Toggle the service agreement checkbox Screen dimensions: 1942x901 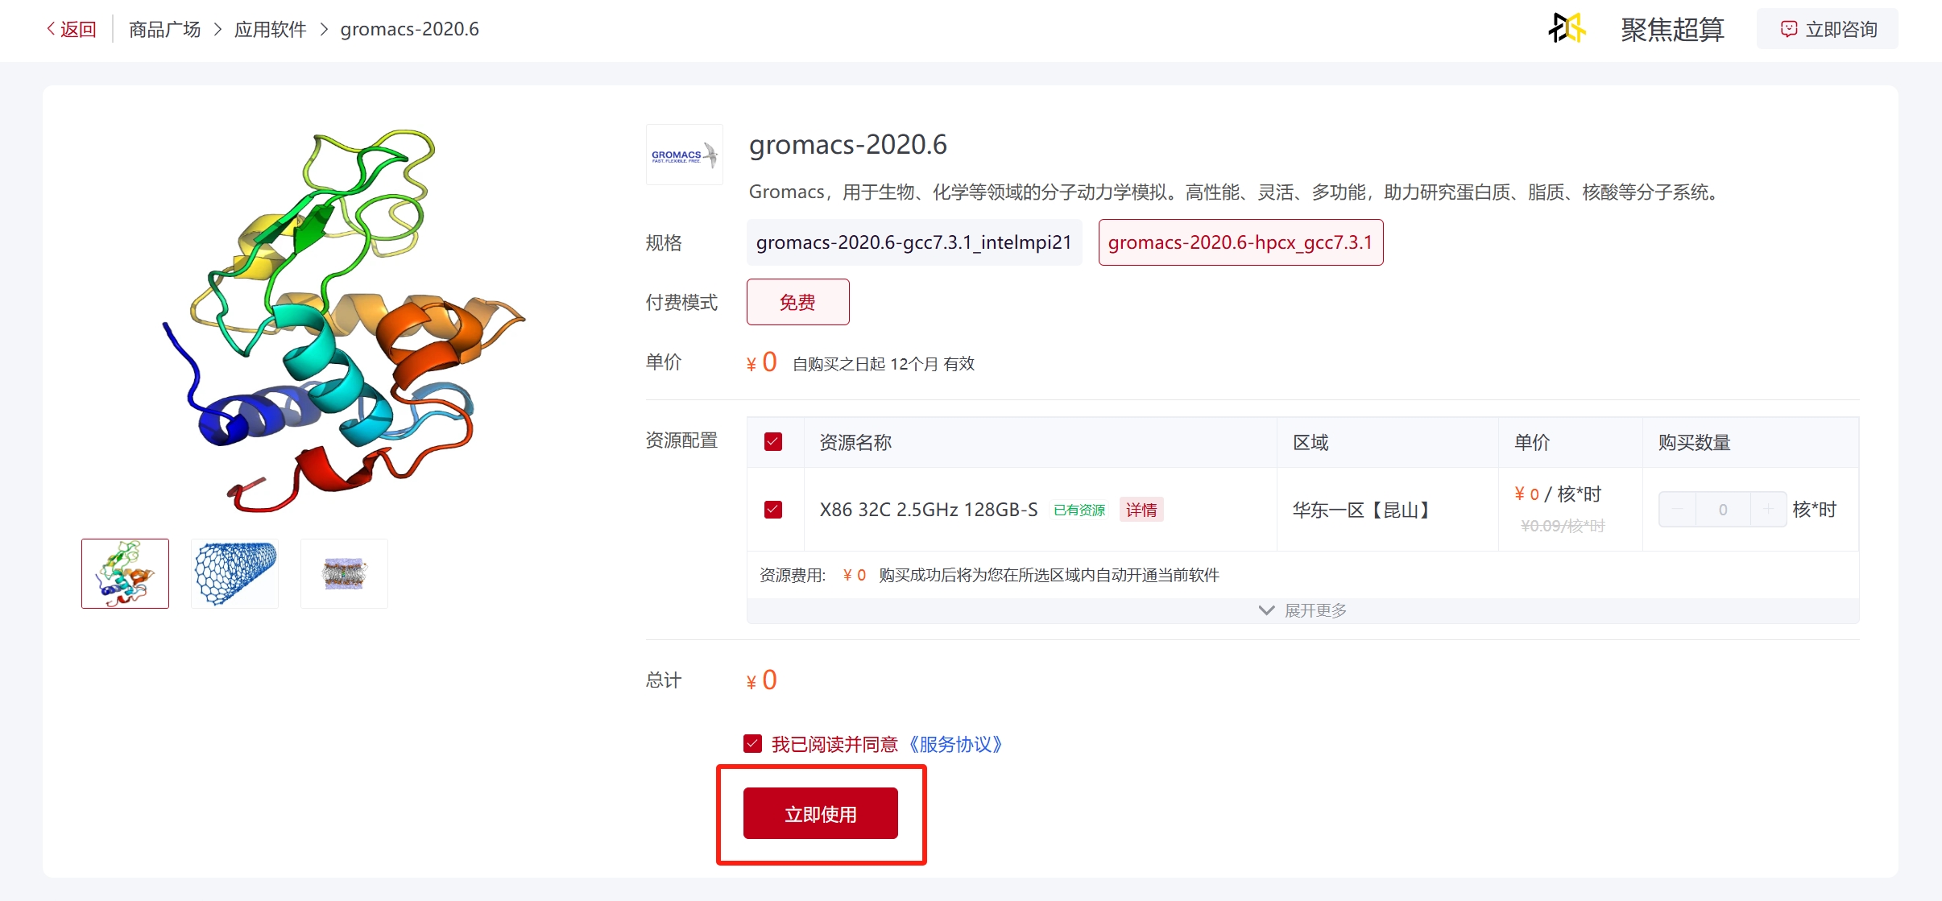tap(753, 744)
